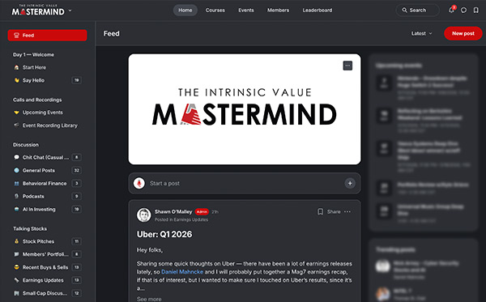Click the microphone icon beside Podcasts
Screen dimensions: 486x302
[16, 197]
